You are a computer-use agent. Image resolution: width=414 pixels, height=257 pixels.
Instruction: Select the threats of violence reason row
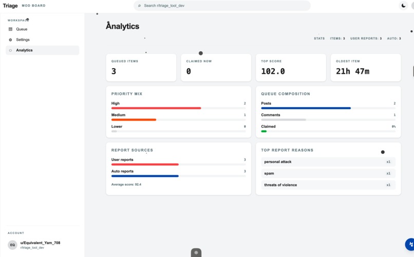tap(328, 185)
